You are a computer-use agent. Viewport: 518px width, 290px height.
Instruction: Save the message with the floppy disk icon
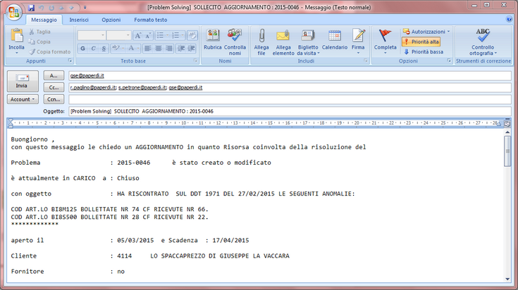click(x=31, y=8)
